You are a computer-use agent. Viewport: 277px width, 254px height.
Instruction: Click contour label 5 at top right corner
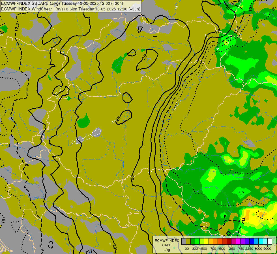coord(273,9)
